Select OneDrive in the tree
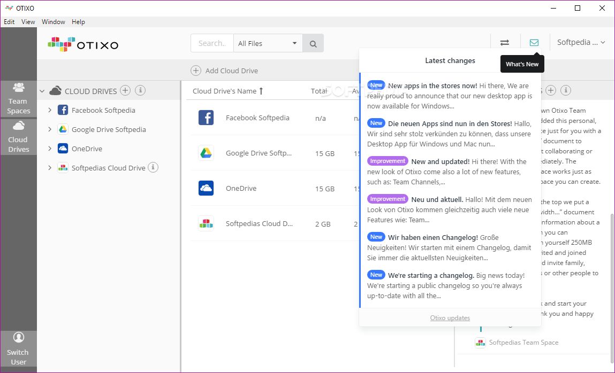 (87, 149)
